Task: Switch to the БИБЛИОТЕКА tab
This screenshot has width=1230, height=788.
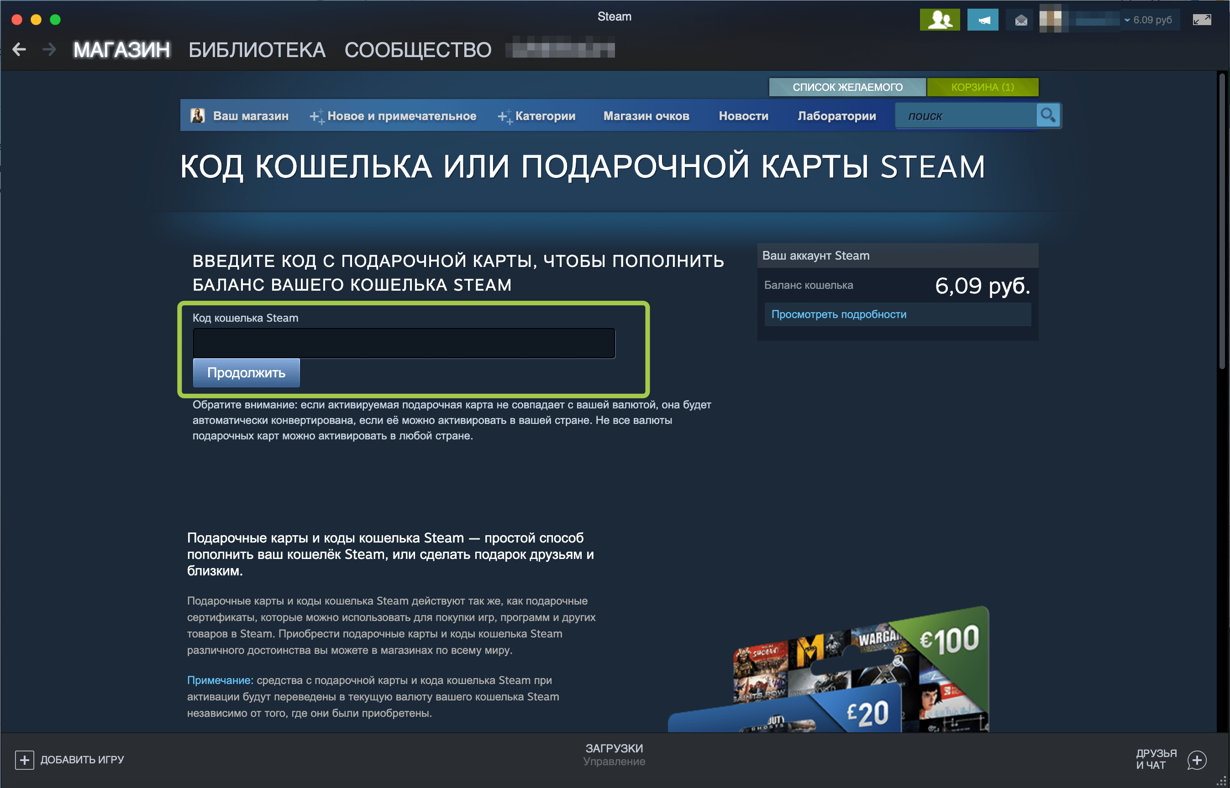Action: 257,50
